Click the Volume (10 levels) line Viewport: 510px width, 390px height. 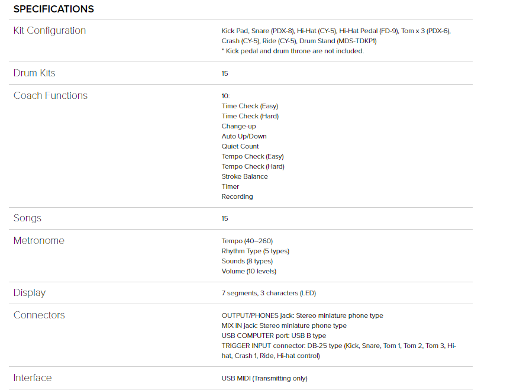(249, 271)
